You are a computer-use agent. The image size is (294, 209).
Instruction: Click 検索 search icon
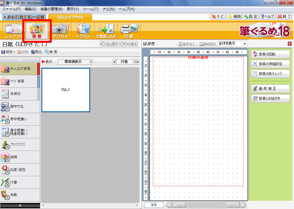coord(51,52)
